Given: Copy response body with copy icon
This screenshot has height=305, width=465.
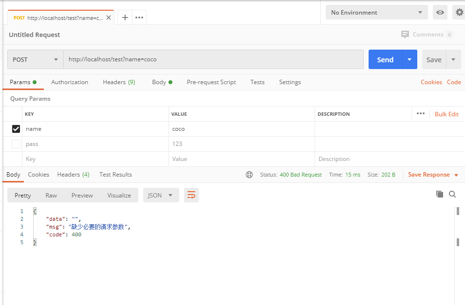Looking at the screenshot, I should click(440, 194).
